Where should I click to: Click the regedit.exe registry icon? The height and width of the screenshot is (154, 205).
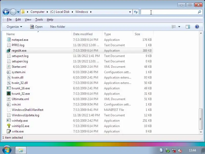pos(9,50)
